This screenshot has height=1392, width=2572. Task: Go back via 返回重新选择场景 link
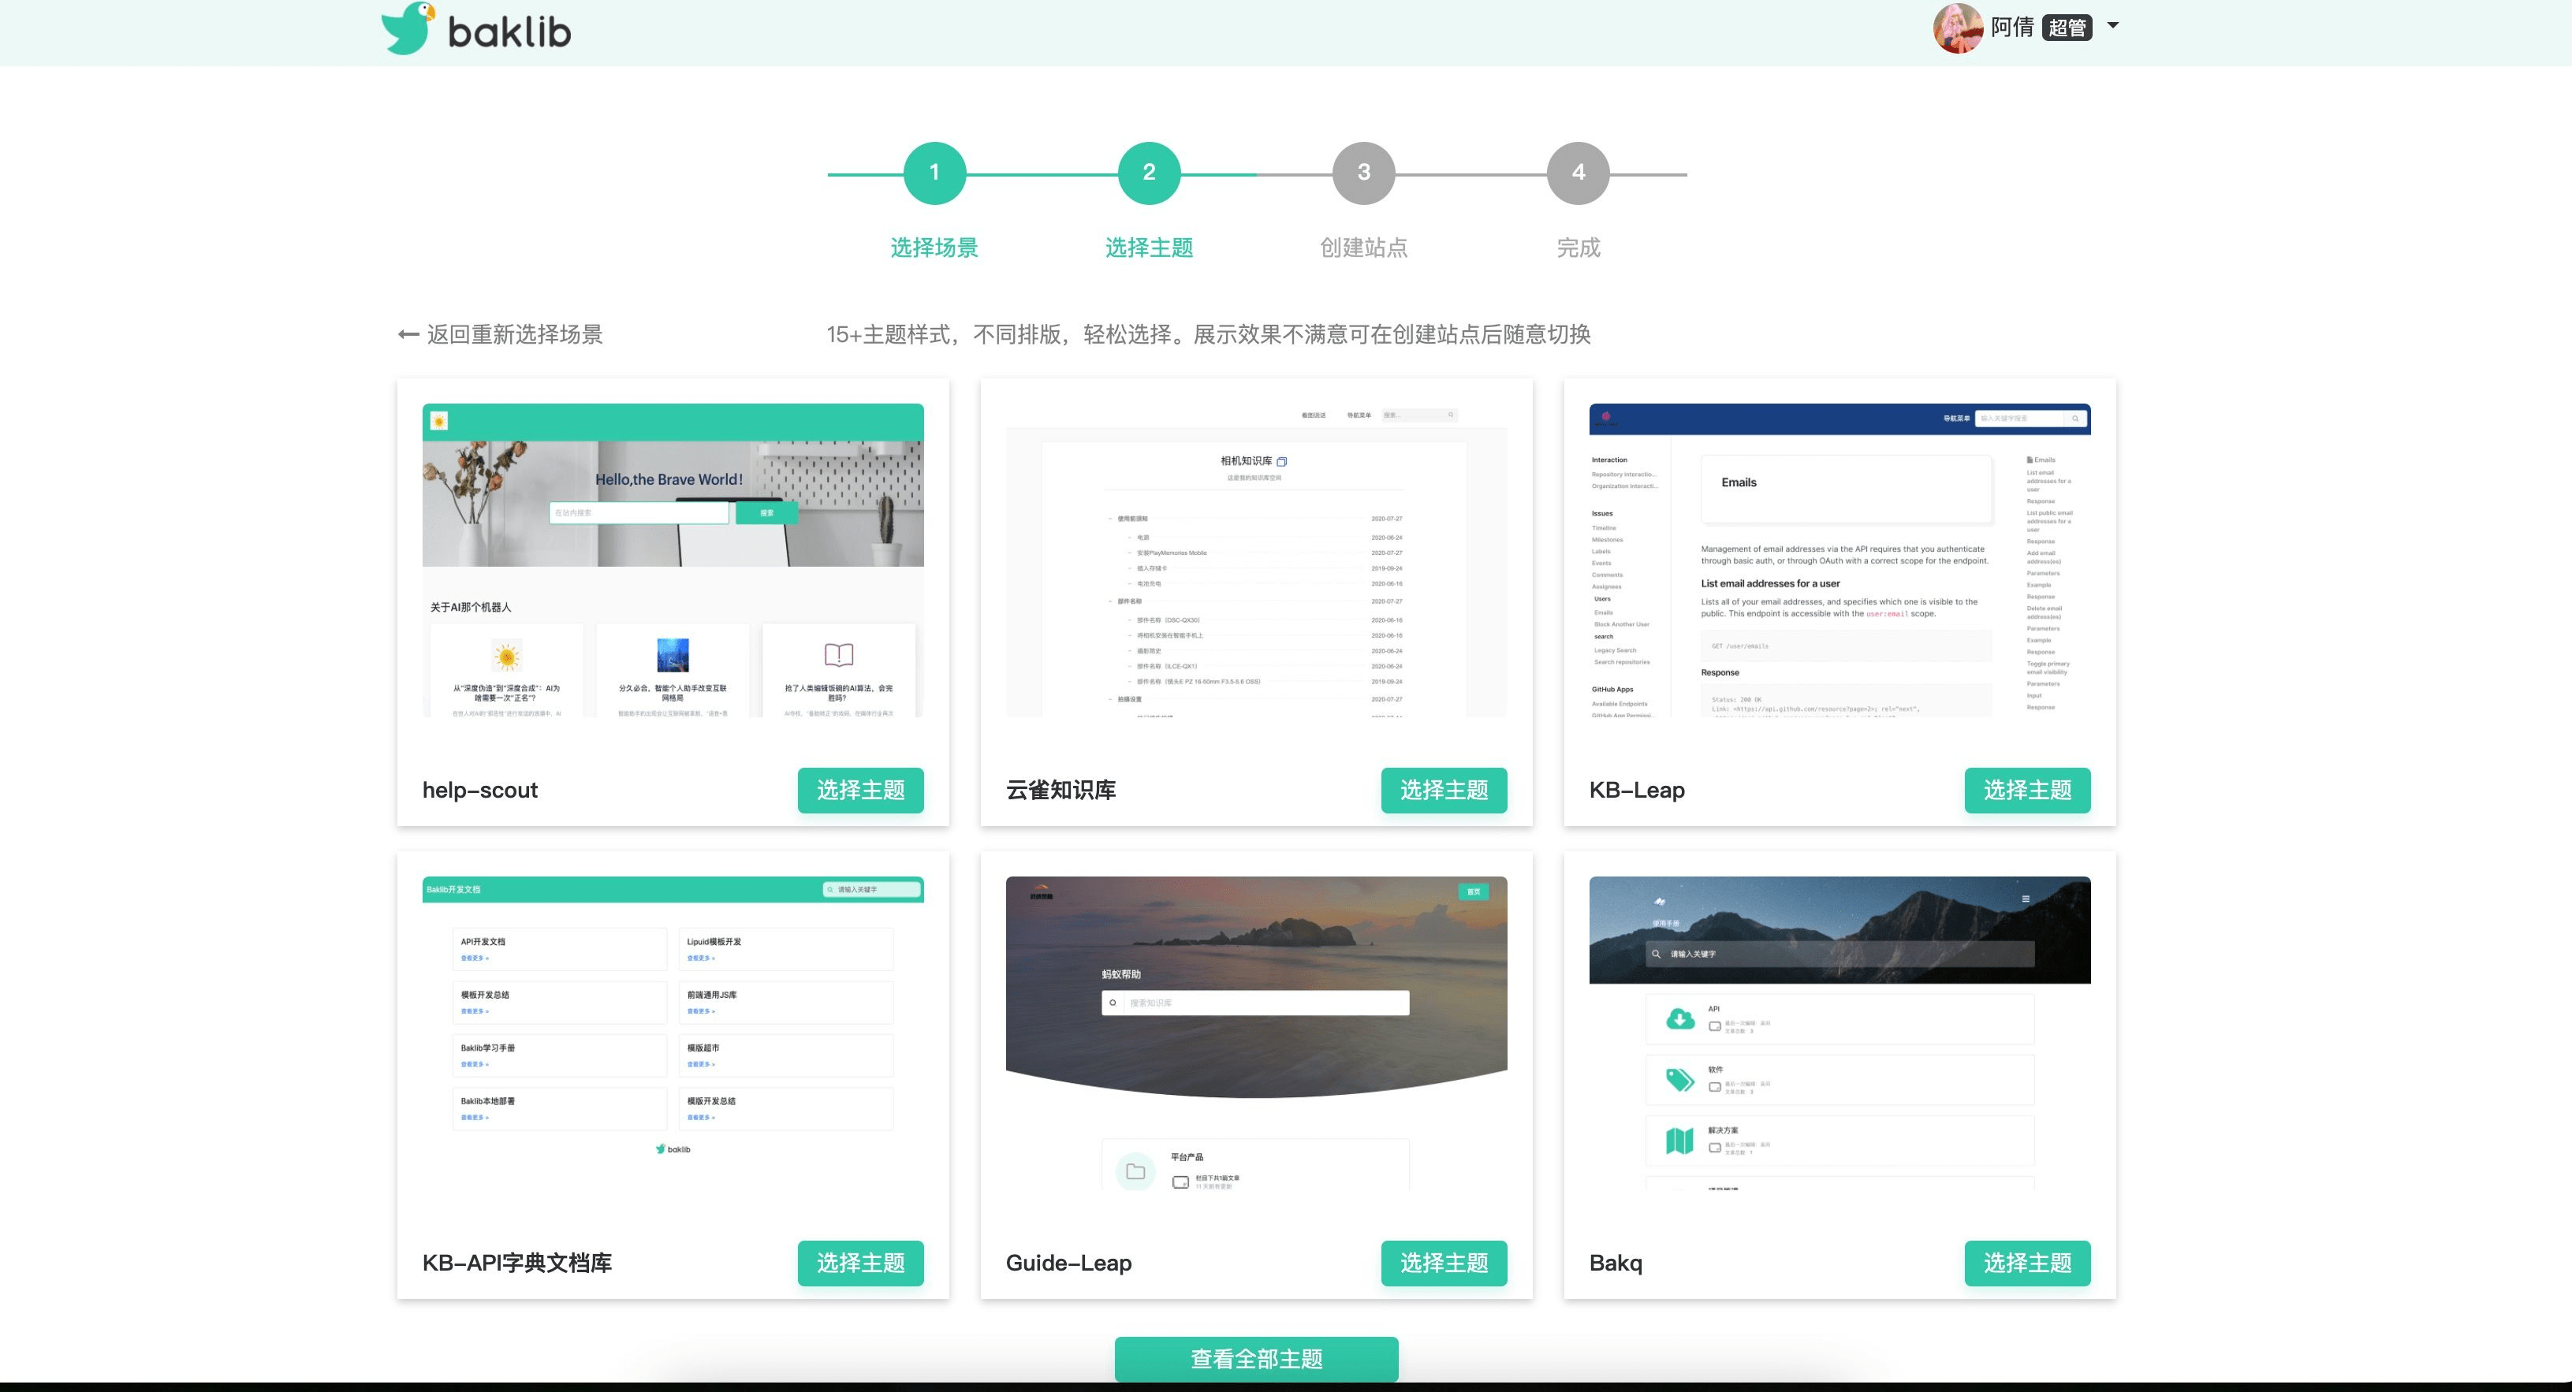pos(500,334)
